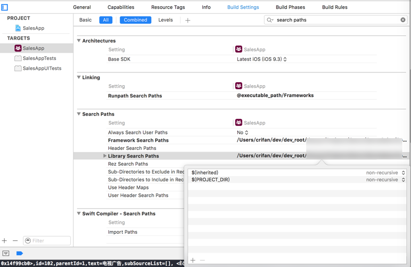Collapse the Search Paths section

tap(79, 114)
